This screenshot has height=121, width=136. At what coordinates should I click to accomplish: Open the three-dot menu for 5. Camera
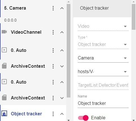click(53, 8)
